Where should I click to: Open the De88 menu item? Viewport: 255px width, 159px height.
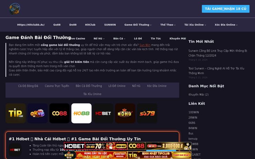click(73, 25)
